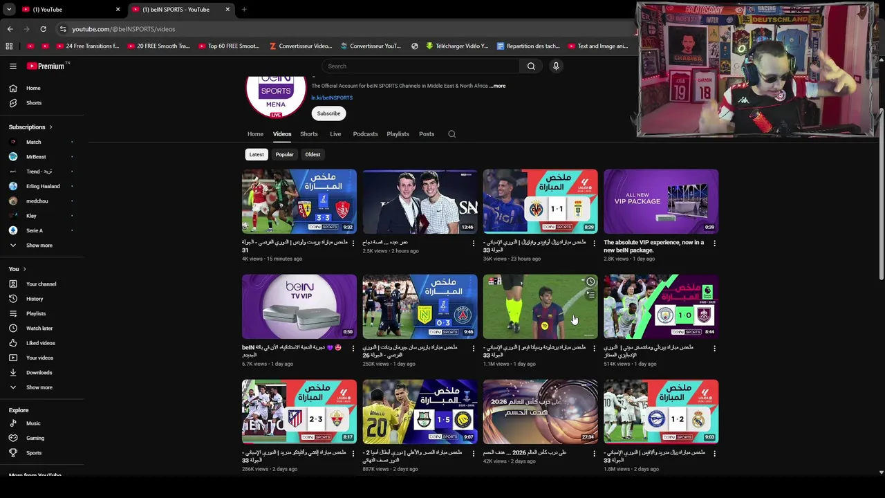Open a new browser tab
Viewport: 885px width, 498px height.
[x=244, y=9]
